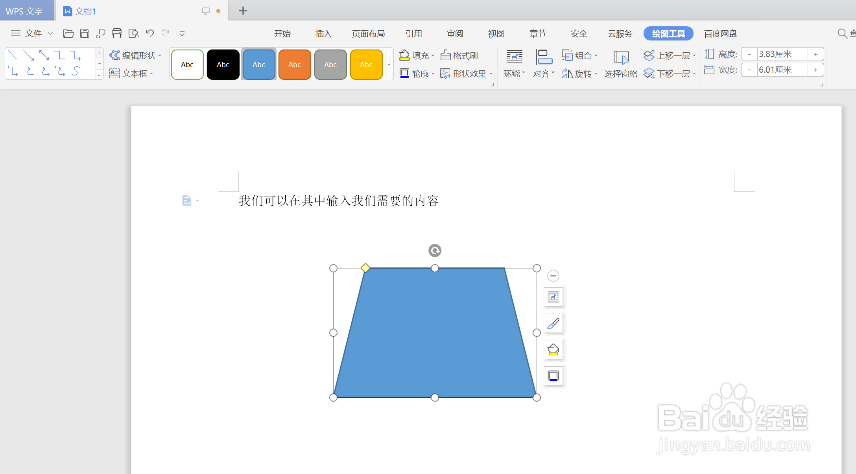
Task: Open the Page Layout (页面布局) tab
Action: [368, 34]
